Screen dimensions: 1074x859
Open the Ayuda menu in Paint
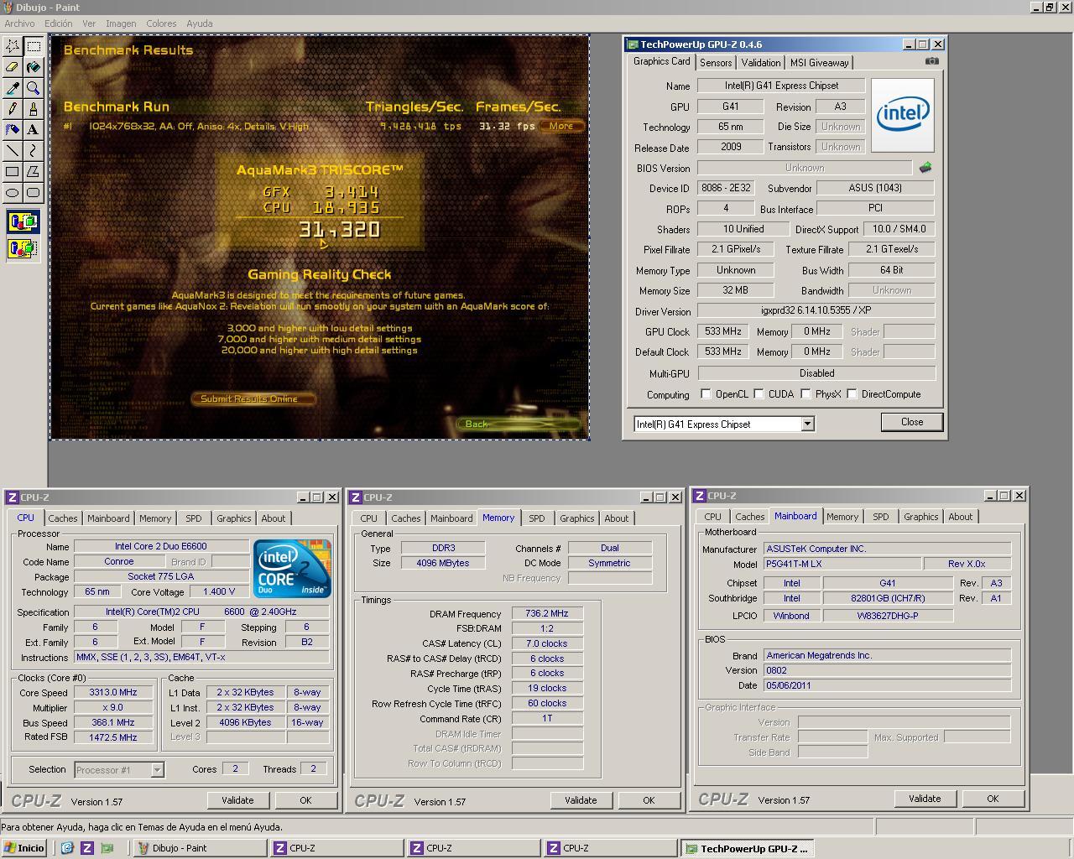[199, 23]
